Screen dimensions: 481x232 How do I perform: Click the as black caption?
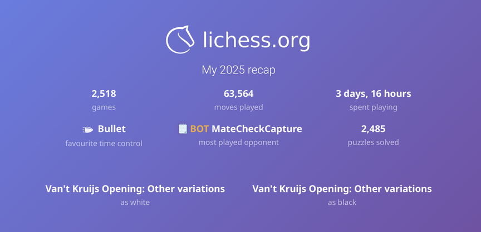pyautogui.click(x=342, y=202)
